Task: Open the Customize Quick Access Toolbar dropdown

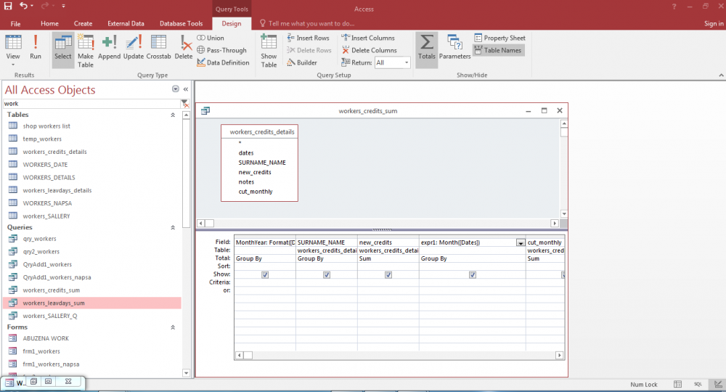Action: (63, 6)
